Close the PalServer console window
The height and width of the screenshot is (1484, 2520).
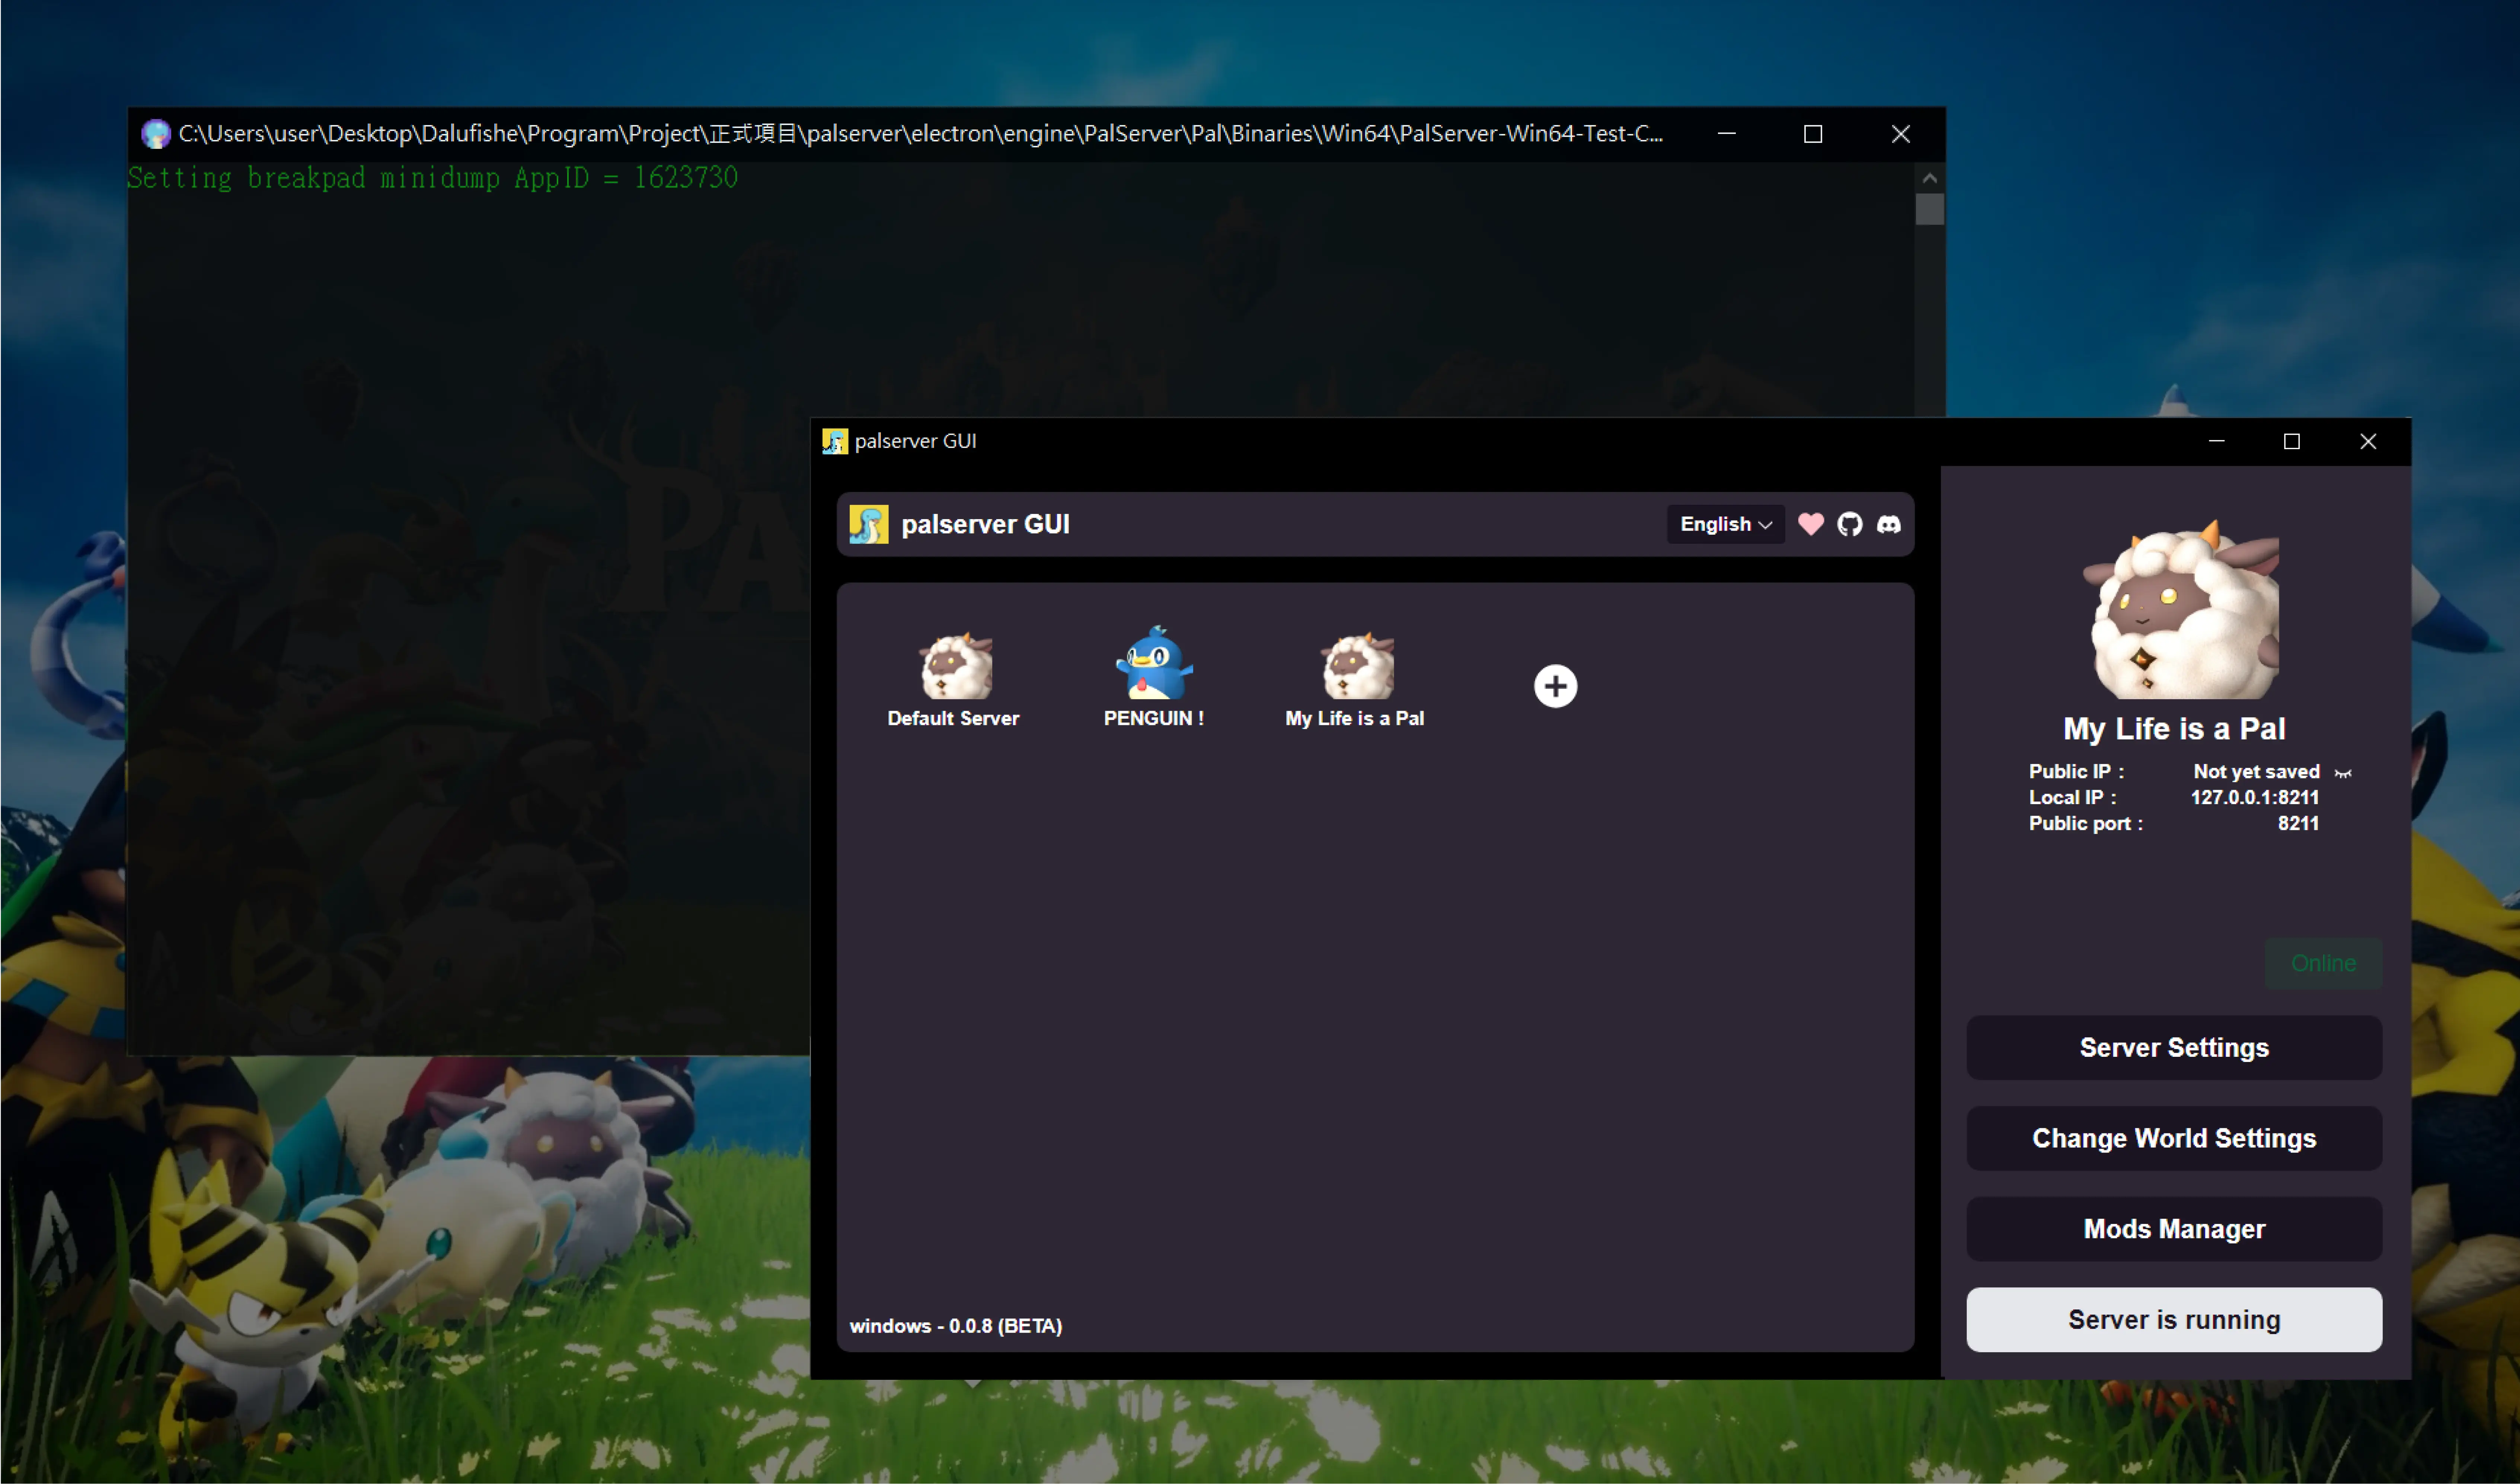coord(1901,134)
